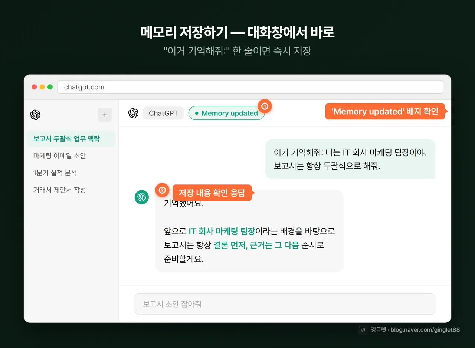The image size is (475, 348).
Task: Select the user message '이거 기억해줘'
Action: click(350, 159)
